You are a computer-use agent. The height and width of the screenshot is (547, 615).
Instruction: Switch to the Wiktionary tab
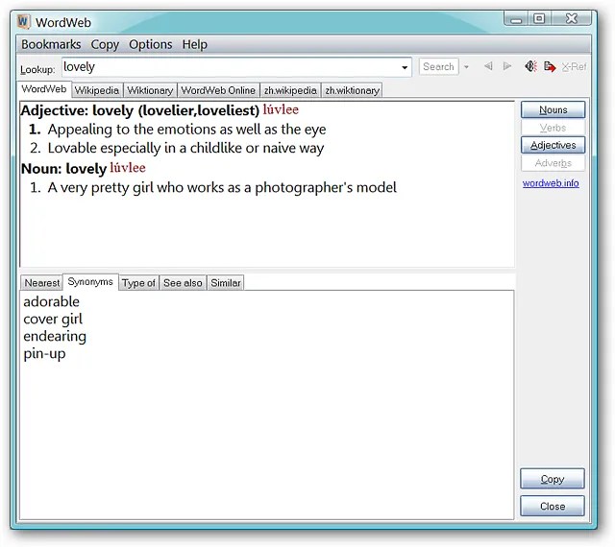coord(150,90)
